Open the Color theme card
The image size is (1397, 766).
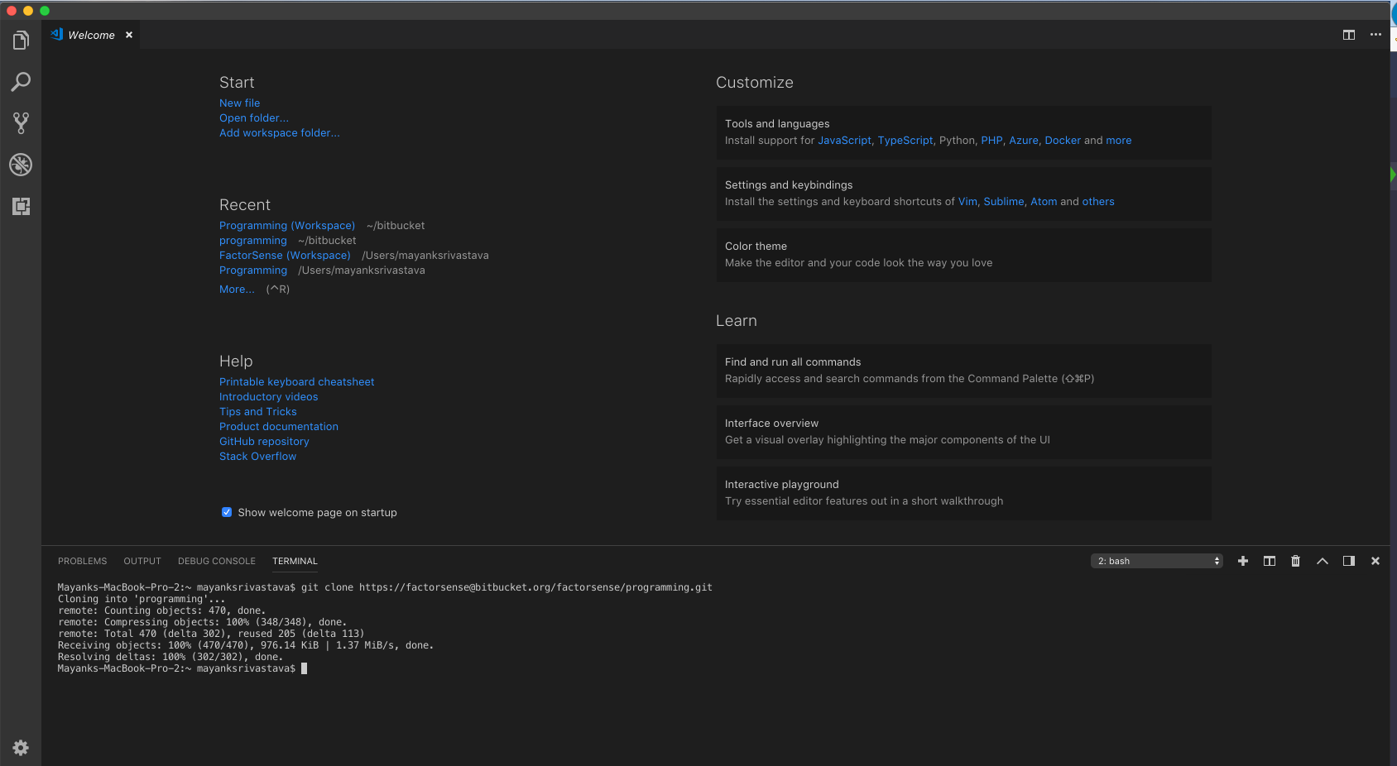click(963, 255)
